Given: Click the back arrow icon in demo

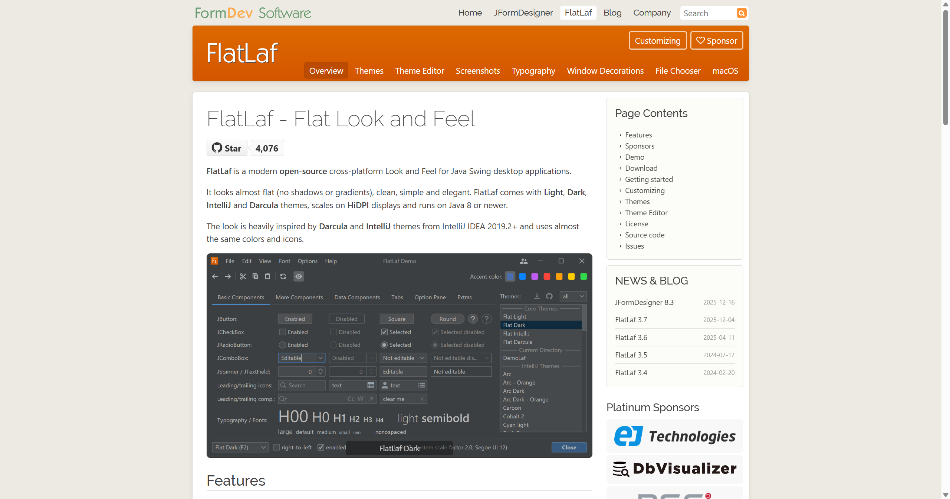Looking at the screenshot, I should click(x=215, y=276).
